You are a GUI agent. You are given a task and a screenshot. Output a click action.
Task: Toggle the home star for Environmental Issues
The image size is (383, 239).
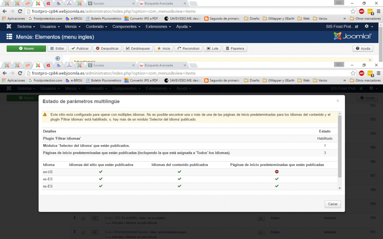261,232
